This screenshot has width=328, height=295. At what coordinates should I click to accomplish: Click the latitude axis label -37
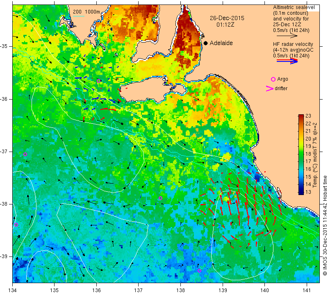tap(4, 151)
